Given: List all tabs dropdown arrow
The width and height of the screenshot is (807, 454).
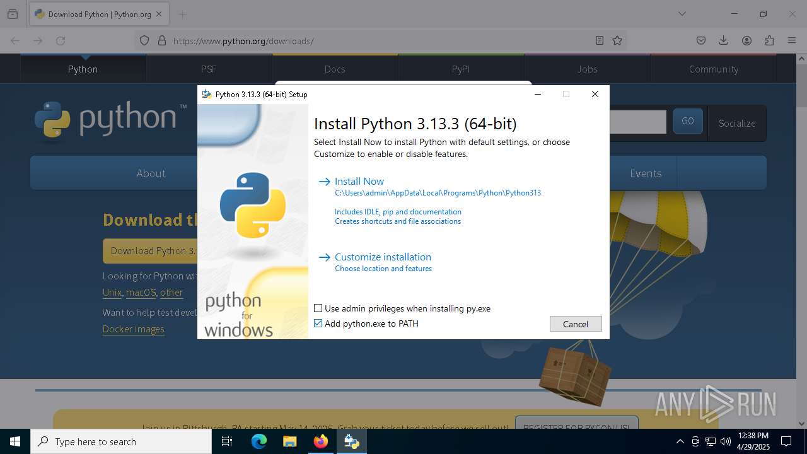Looking at the screenshot, I should [682, 14].
